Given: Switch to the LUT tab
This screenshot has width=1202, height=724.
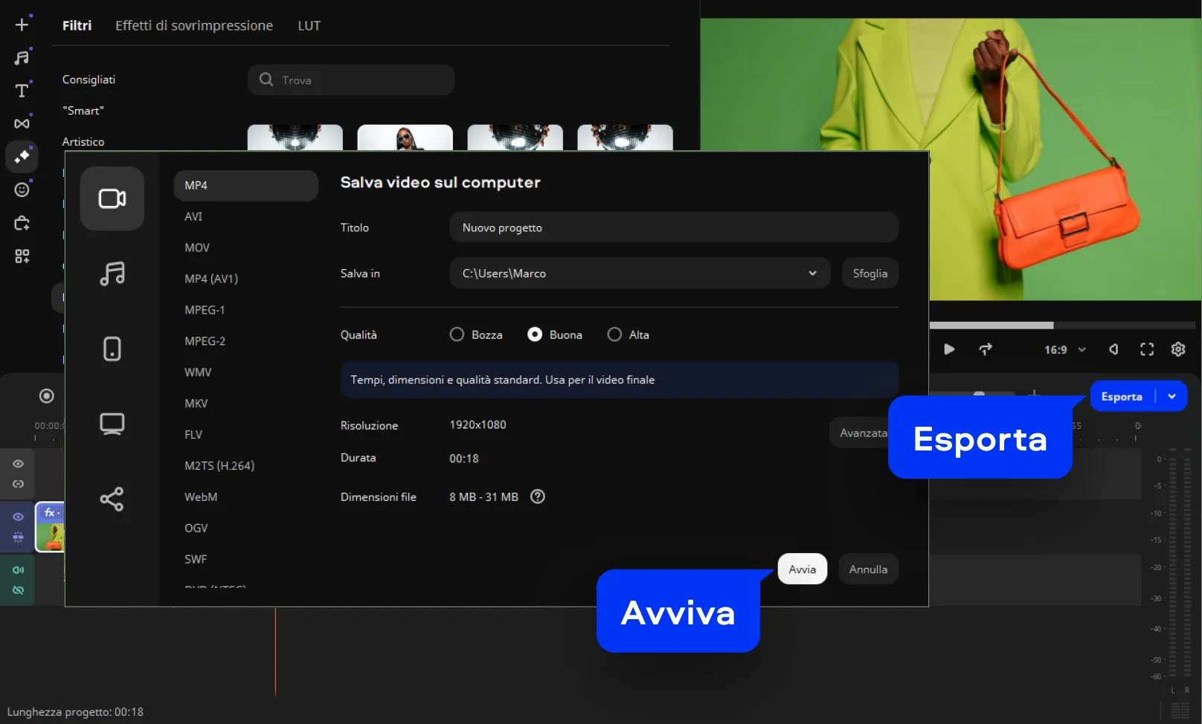Looking at the screenshot, I should [x=309, y=26].
